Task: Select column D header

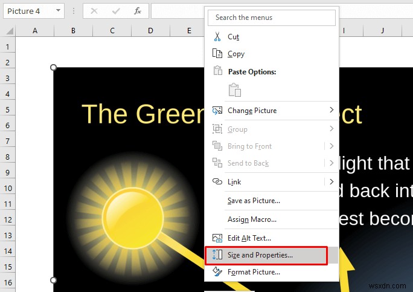Action: (150, 31)
